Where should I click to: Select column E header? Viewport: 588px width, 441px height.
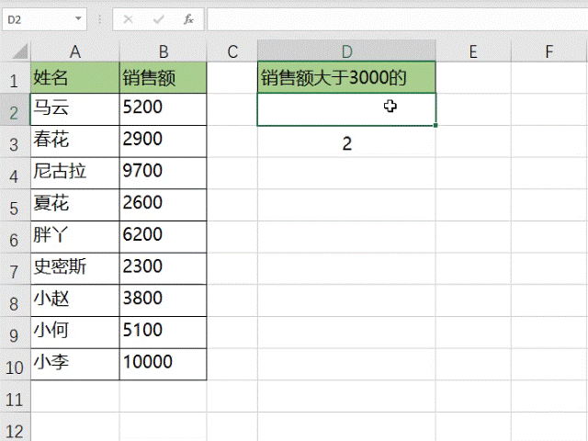tap(473, 51)
